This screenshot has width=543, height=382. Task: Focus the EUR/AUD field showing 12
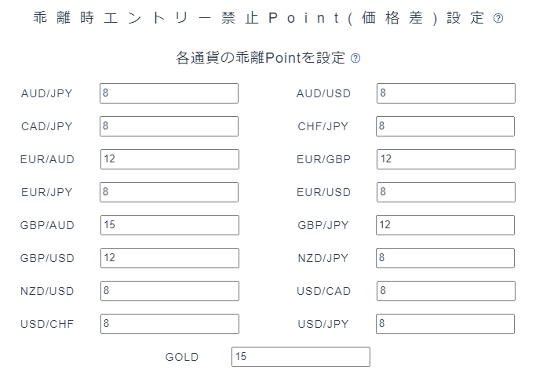(169, 159)
